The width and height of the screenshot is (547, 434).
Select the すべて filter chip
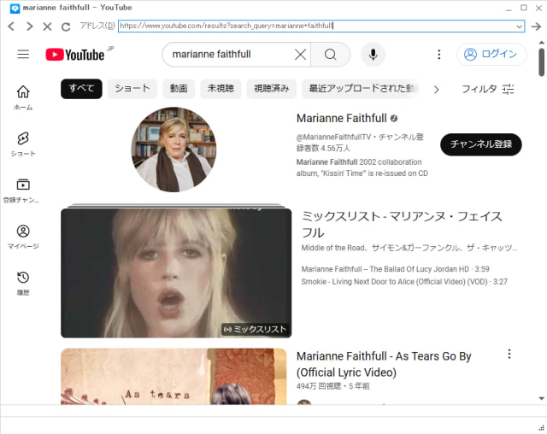[x=82, y=89]
